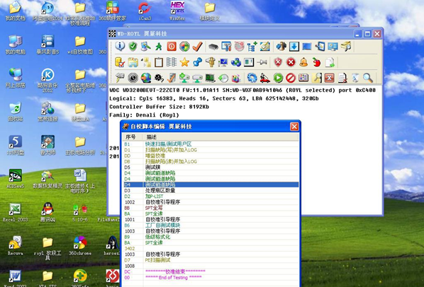
Task: Click the blue info bubble toolbar icon
Action: tap(120, 47)
